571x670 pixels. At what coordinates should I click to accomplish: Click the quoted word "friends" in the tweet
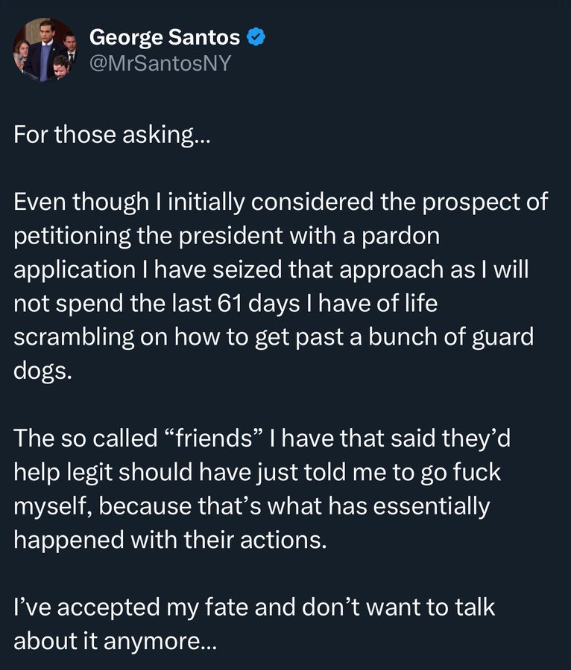tap(212, 438)
